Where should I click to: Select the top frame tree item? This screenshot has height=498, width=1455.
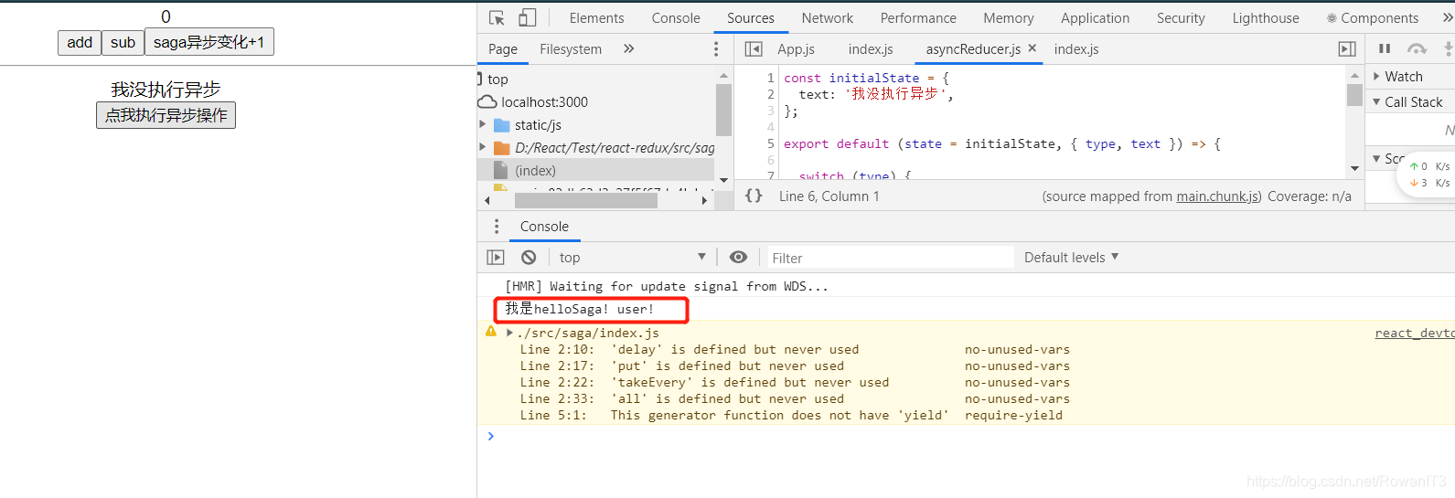[x=497, y=79]
